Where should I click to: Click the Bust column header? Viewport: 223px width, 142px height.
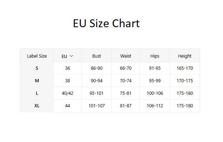(x=97, y=56)
